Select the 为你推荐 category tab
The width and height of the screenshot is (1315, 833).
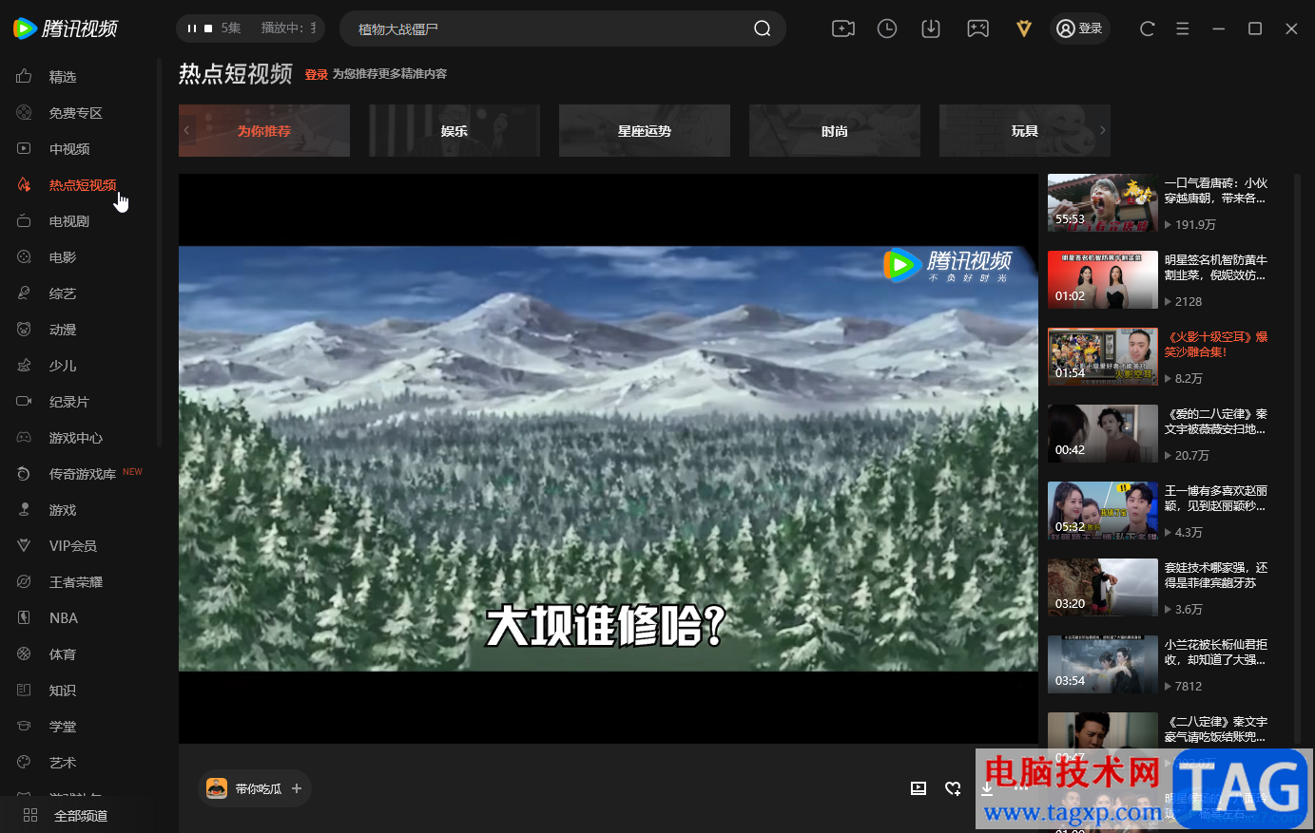tap(264, 130)
